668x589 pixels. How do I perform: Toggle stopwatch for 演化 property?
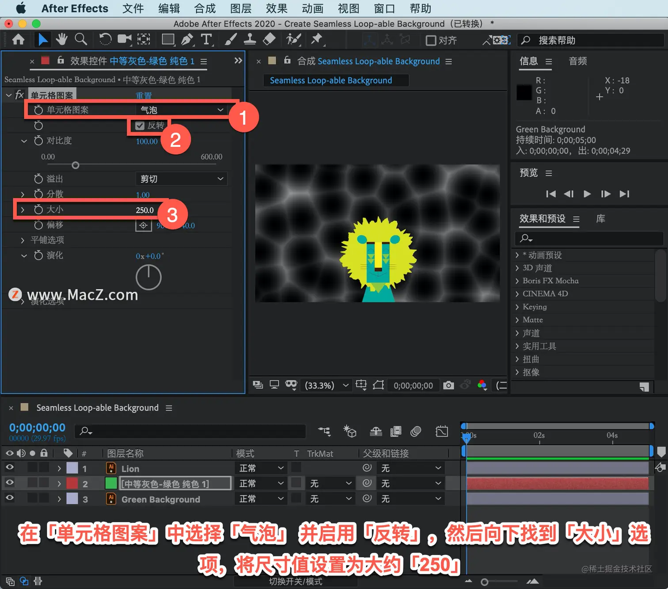[x=38, y=255]
